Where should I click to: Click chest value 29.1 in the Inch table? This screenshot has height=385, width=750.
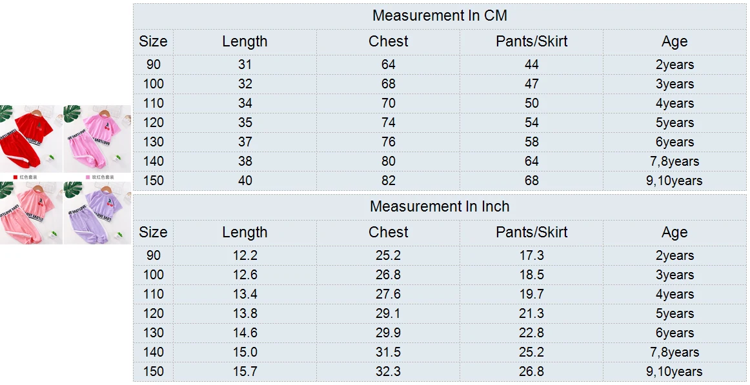point(388,313)
